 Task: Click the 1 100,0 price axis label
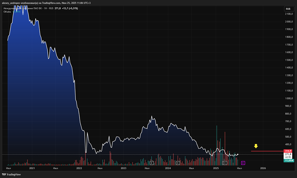click(x=289, y=91)
